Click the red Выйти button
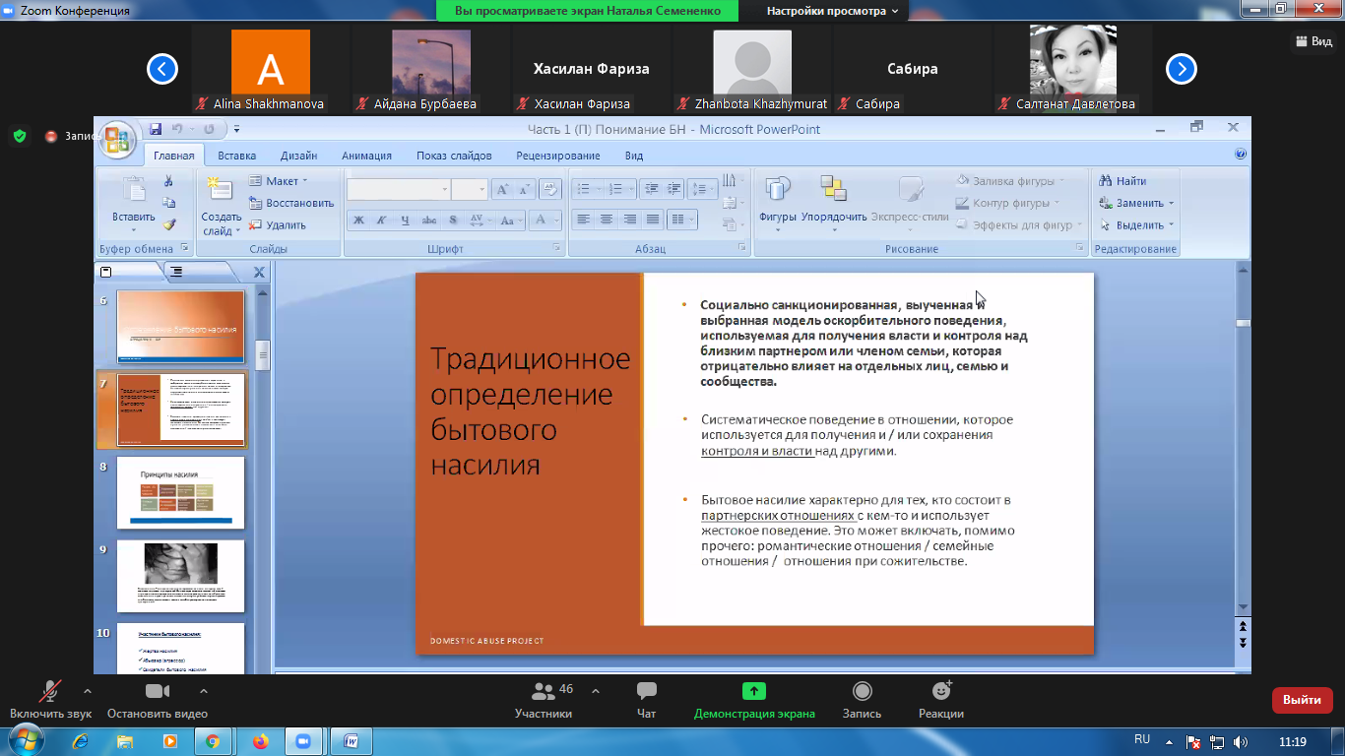 pyautogui.click(x=1302, y=700)
